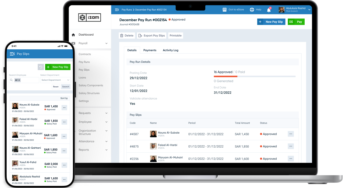
Task: Collapse the laptop sidebar menu icon
Action: point(117,10)
